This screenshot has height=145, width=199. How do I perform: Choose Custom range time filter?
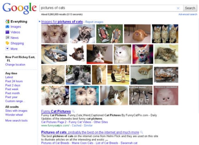pos(15,101)
